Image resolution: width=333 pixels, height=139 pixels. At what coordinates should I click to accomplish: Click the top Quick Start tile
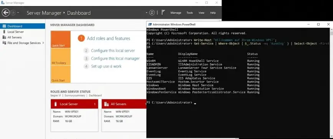click(61, 40)
